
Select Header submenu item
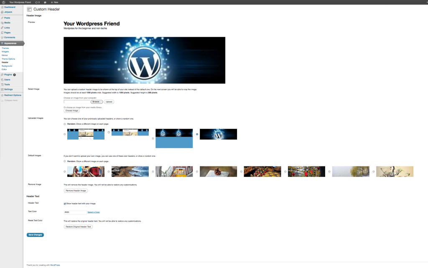[x=5, y=62]
